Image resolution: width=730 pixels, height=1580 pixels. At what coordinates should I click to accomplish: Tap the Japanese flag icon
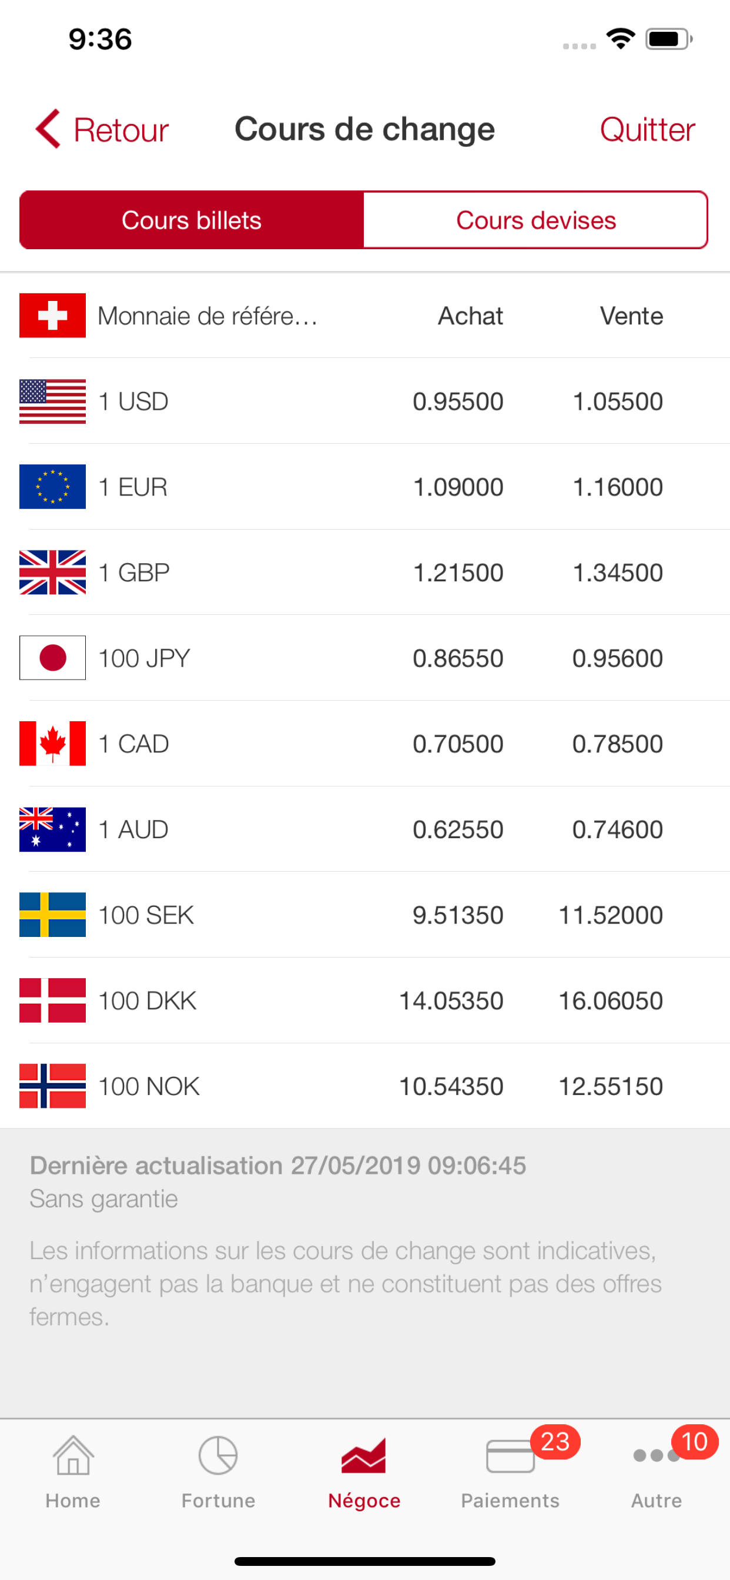[52, 658]
